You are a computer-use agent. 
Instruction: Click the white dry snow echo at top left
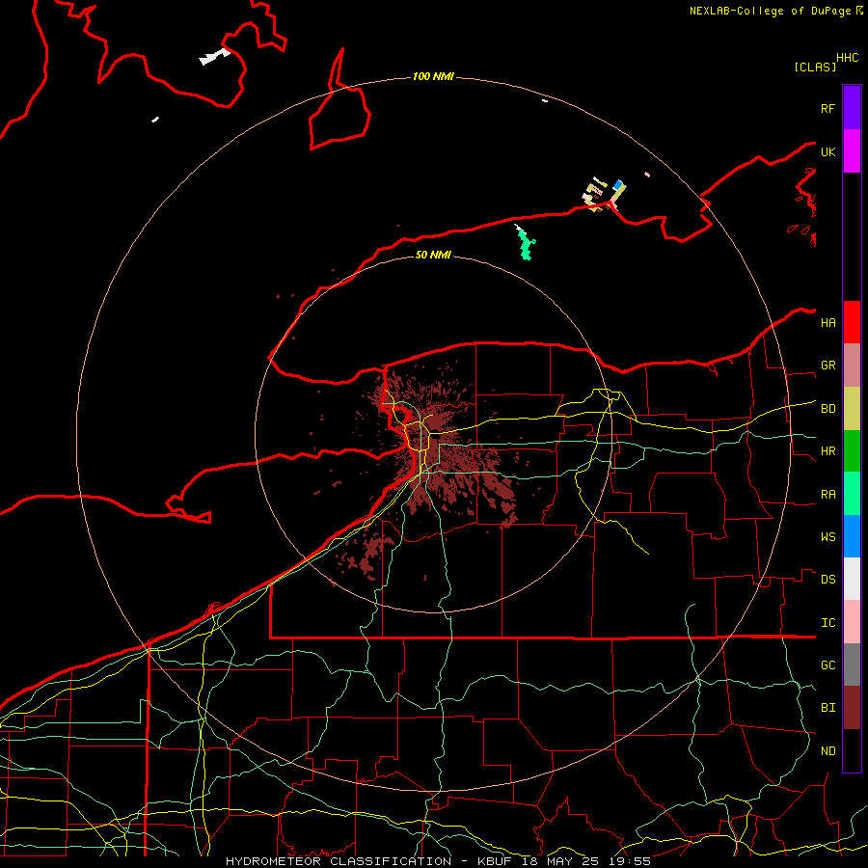pos(214,57)
